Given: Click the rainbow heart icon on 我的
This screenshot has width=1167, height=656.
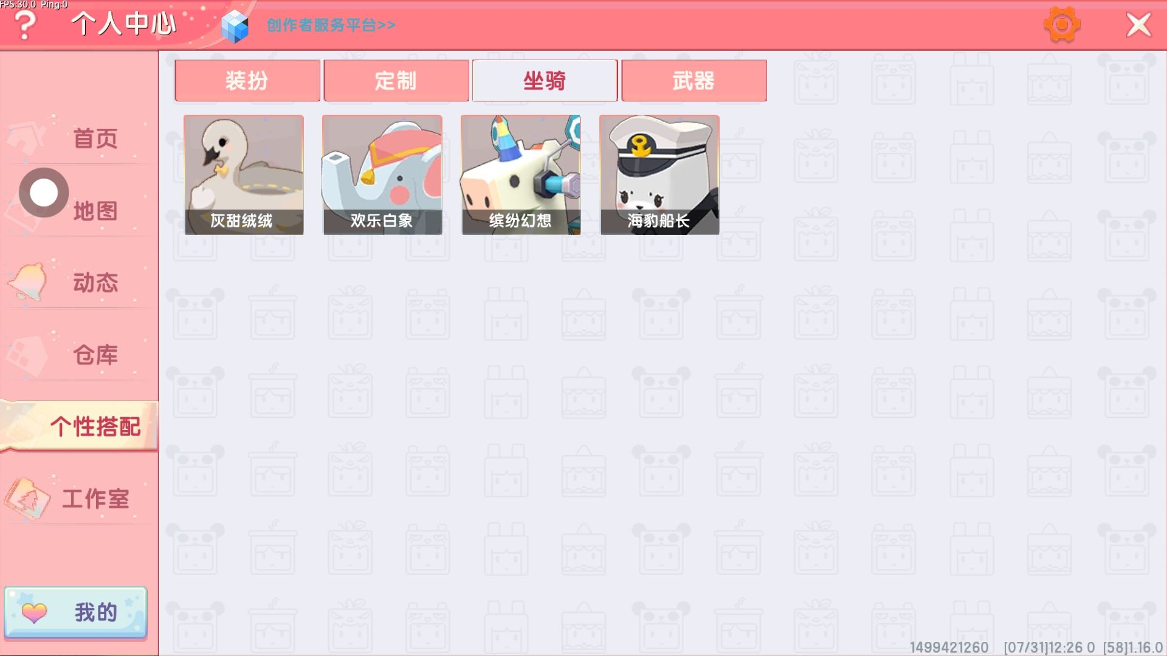Looking at the screenshot, I should [x=34, y=612].
